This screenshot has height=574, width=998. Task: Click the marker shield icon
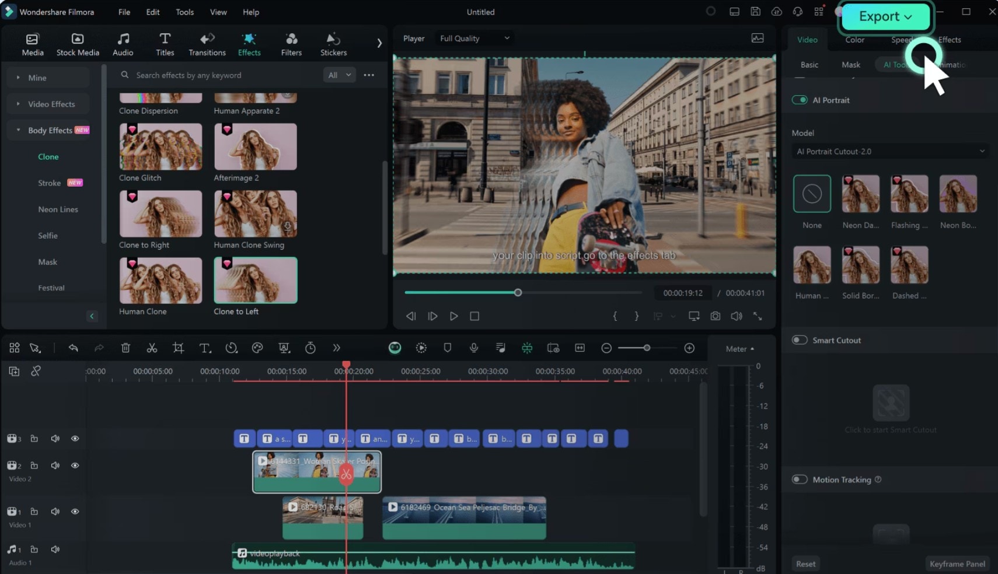click(x=448, y=348)
